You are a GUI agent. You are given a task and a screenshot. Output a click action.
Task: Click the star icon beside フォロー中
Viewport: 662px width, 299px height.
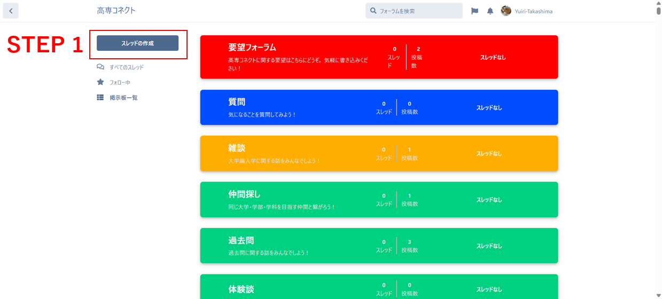(x=100, y=82)
